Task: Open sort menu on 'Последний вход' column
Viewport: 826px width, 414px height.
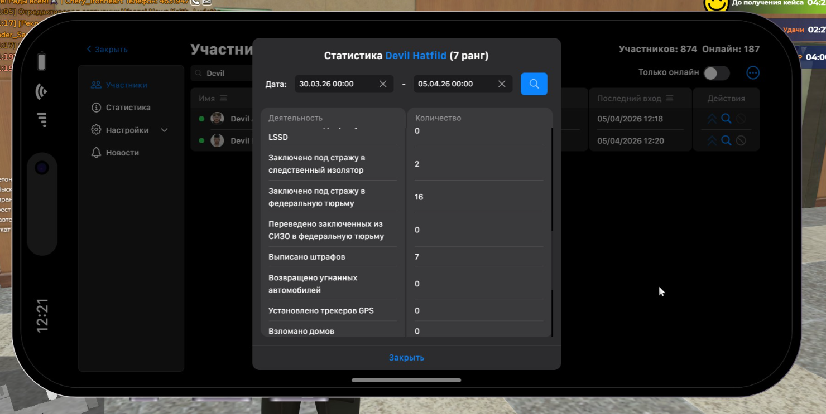Action: (670, 99)
